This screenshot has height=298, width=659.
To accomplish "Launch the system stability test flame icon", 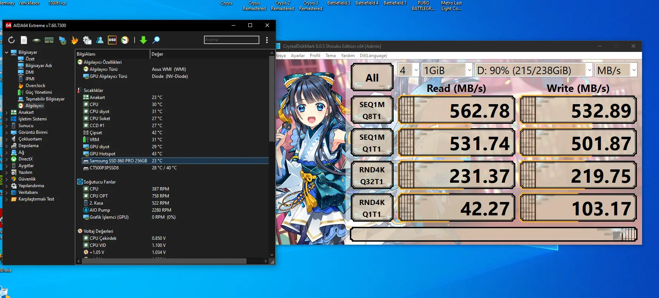I will [x=74, y=40].
